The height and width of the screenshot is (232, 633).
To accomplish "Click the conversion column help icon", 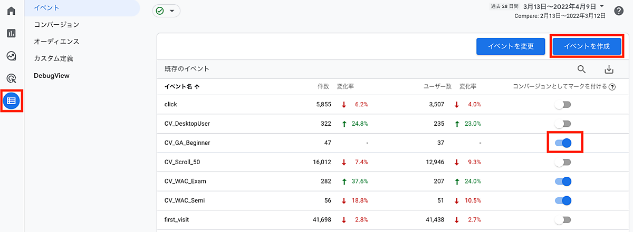I will [612, 87].
